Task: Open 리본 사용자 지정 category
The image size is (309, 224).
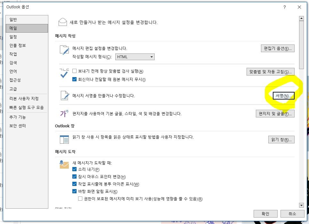Action: click(27, 99)
